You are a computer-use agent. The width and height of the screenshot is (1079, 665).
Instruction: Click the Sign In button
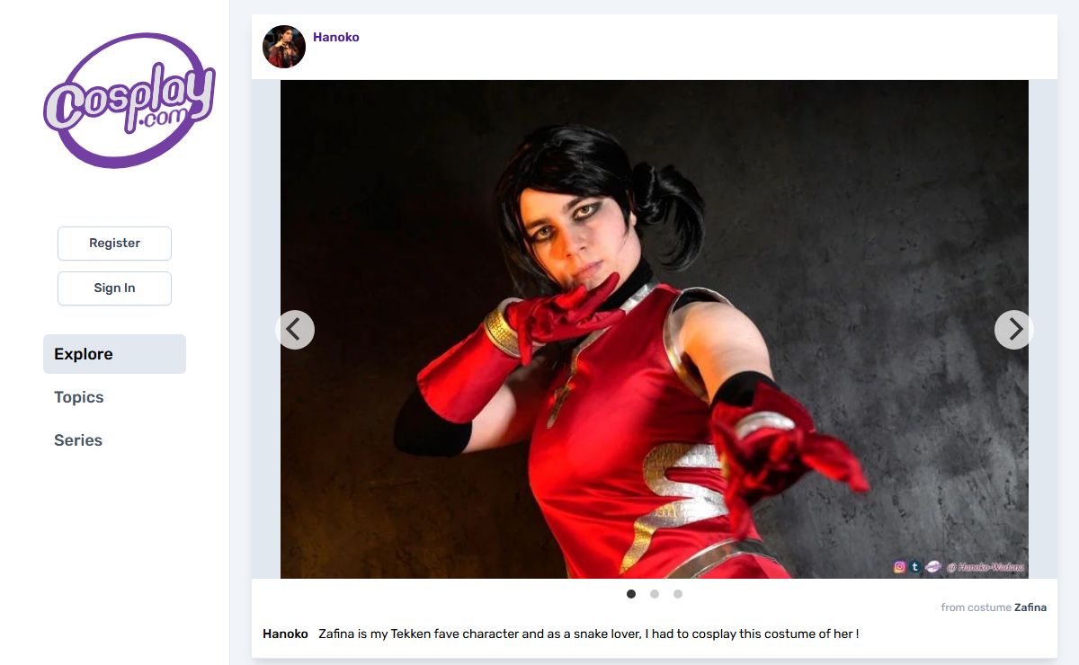pos(114,288)
